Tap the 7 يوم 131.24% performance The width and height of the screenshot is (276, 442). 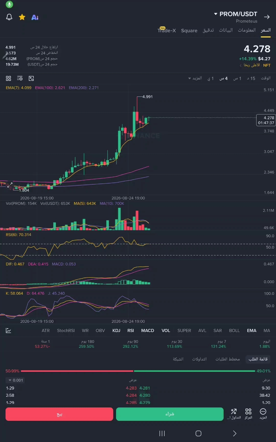(x=218, y=344)
